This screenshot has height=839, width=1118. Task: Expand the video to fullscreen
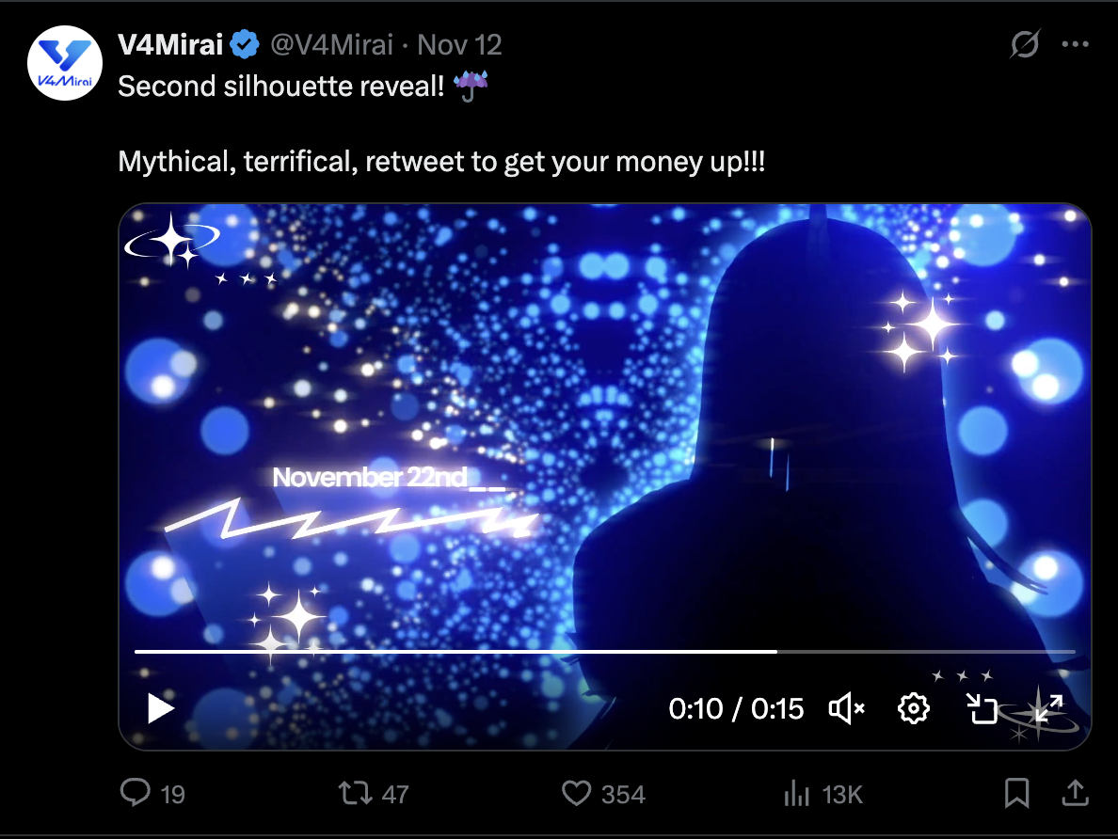pyautogui.click(x=1049, y=708)
